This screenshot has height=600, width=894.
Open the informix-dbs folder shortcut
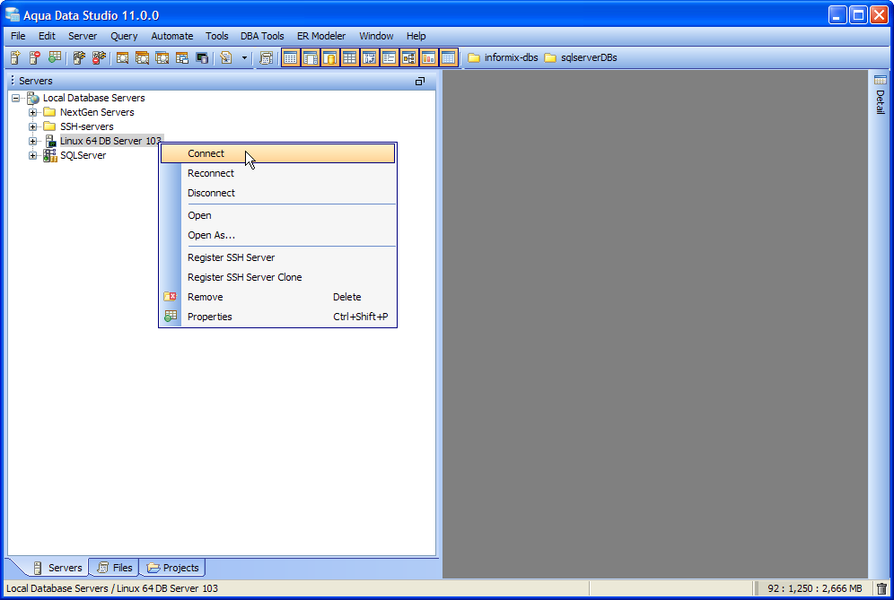(x=503, y=57)
